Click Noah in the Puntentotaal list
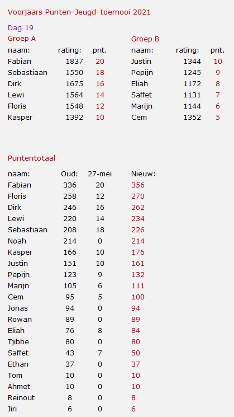 (x=17, y=241)
